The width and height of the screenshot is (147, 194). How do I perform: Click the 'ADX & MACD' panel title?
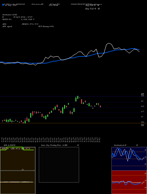coord(9,145)
